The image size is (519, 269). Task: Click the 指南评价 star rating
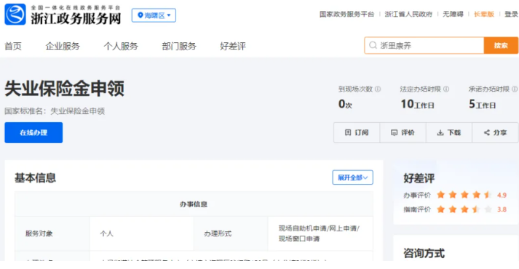point(464,209)
